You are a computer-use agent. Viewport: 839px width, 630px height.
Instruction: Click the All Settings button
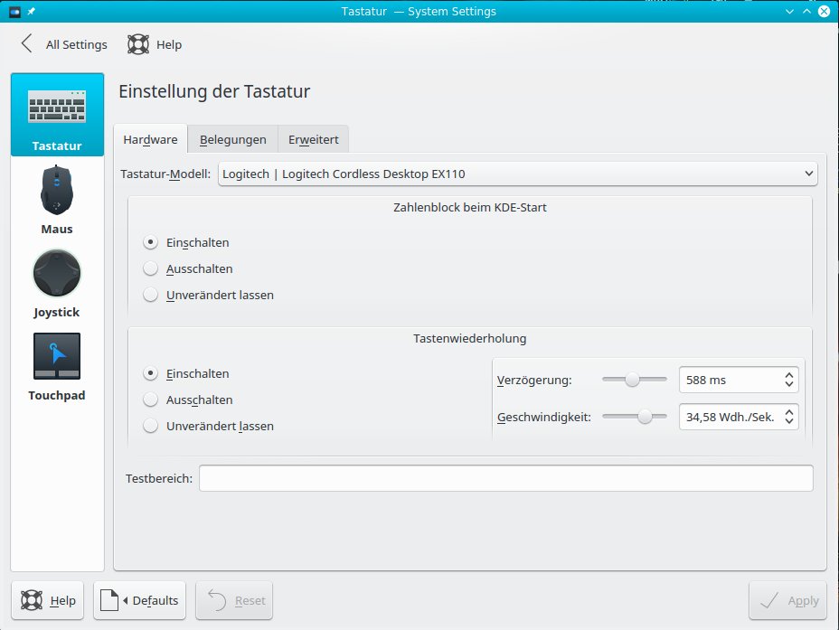tap(64, 44)
